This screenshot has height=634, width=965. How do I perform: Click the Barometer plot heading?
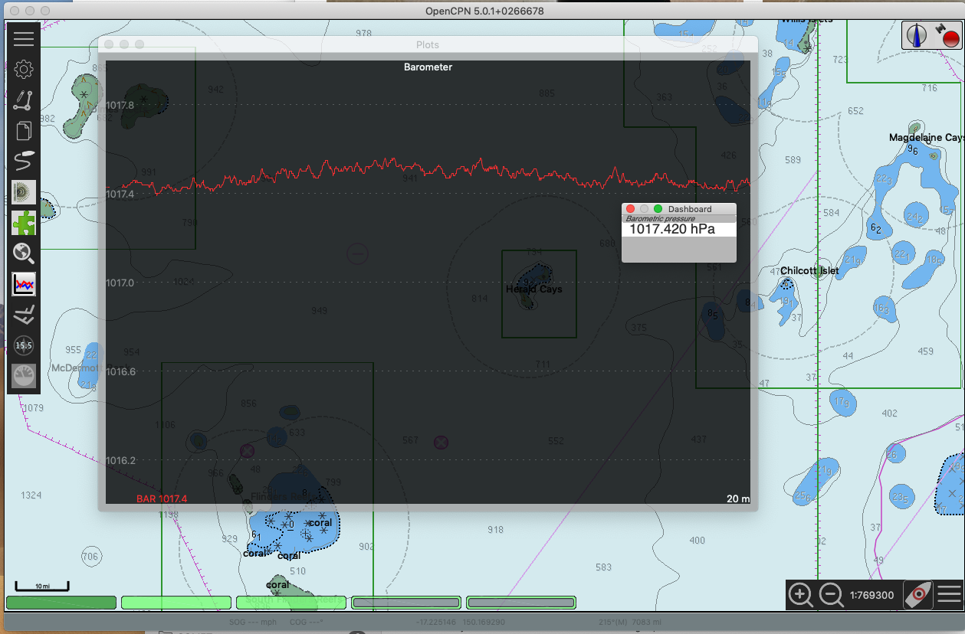(x=428, y=67)
